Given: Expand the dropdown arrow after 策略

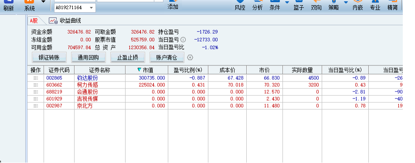Looking at the screenshot, I should pyautogui.click(x=346, y=2).
